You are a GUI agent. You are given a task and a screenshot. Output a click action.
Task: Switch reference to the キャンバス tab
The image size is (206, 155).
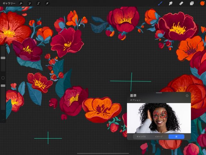click(141, 137)
